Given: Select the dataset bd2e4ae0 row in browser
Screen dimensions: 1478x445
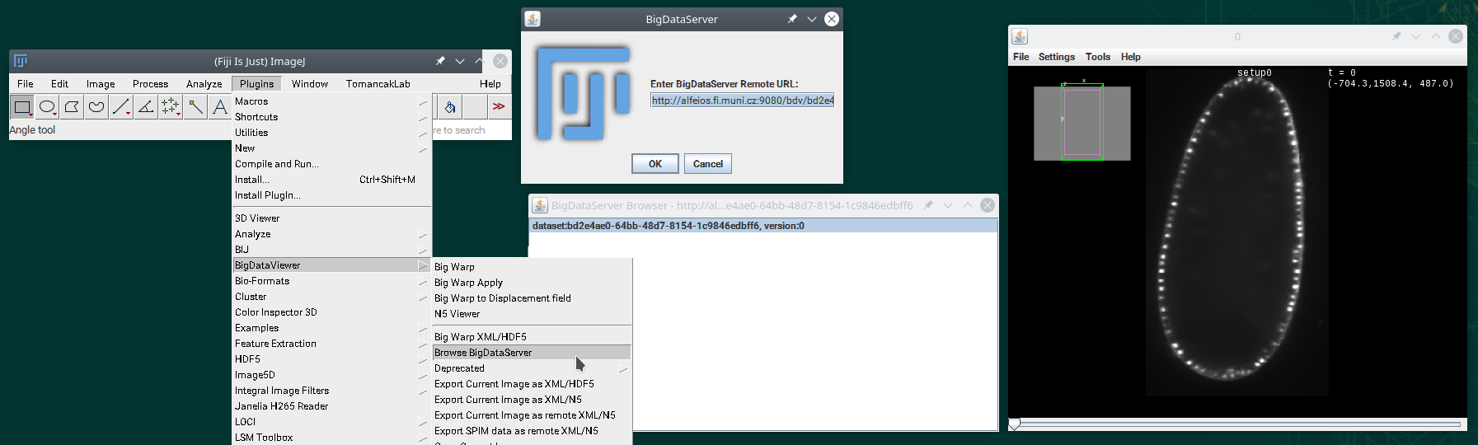Looking at the screenshot, I should pyautogui.click(x=763, y=226).
